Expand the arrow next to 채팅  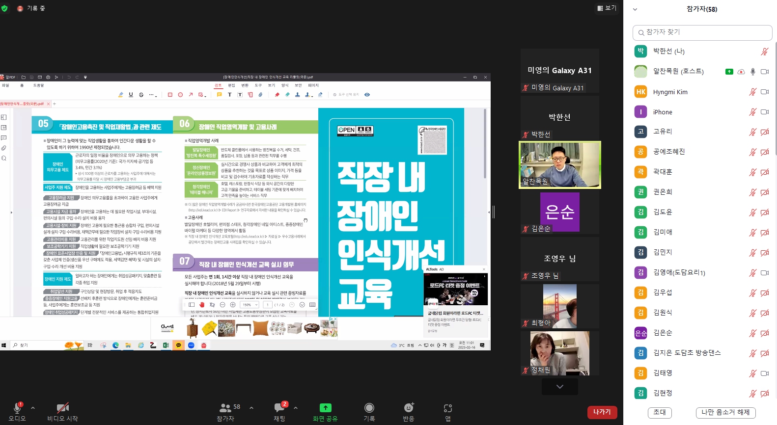pos(296,408)
